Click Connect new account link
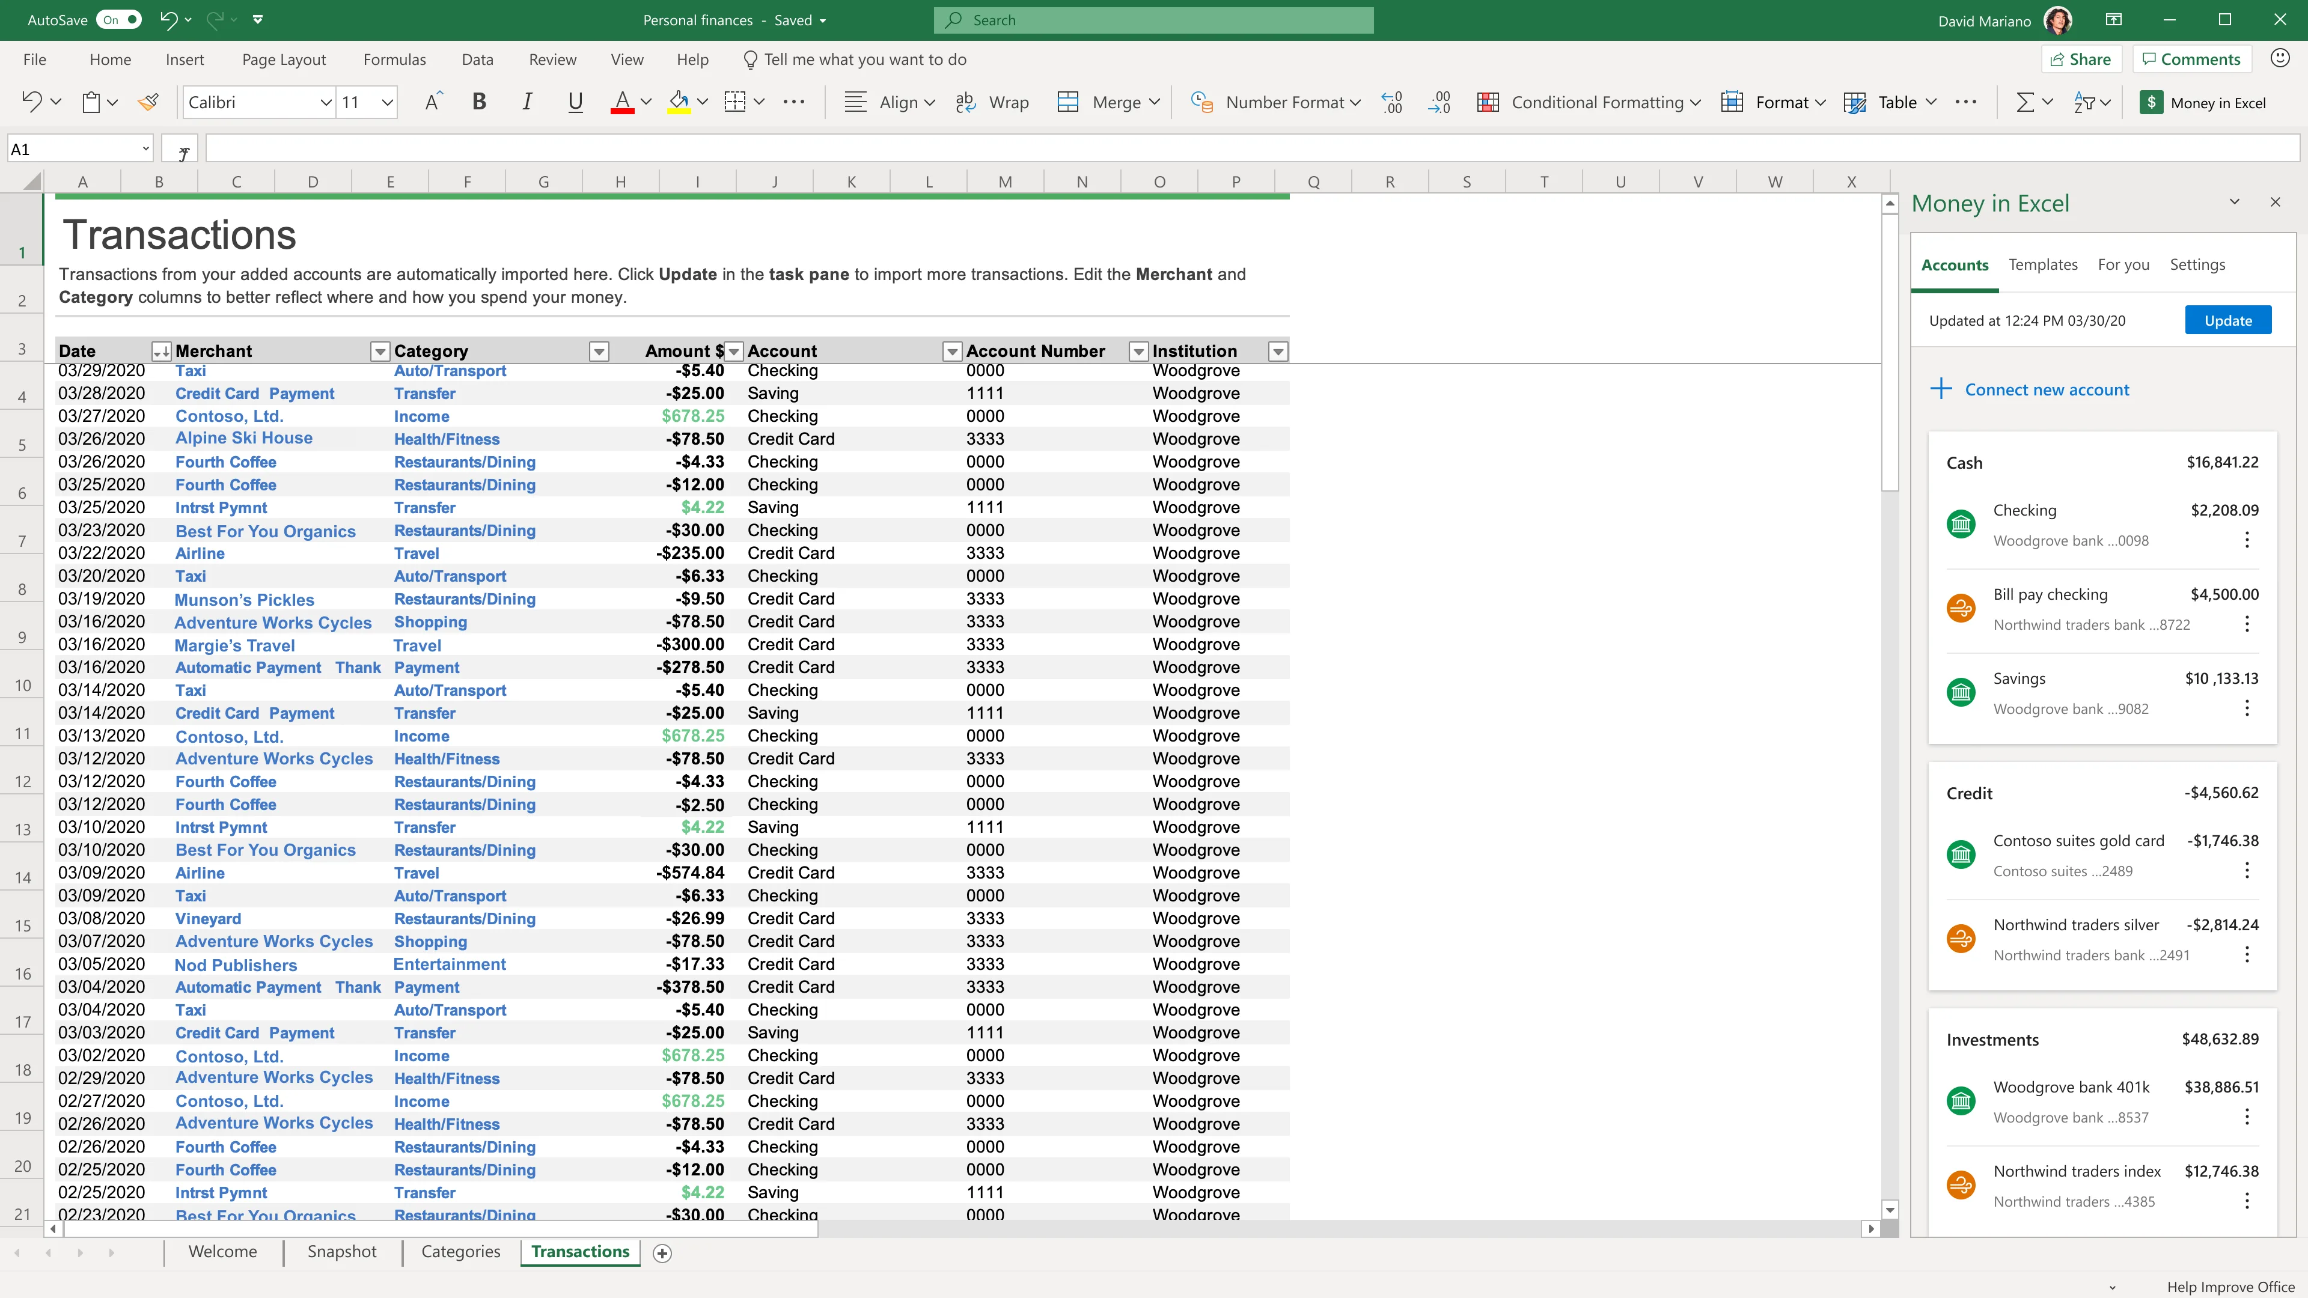The height and width of the screenshot is (1298, 2308). coord(2047,389)
